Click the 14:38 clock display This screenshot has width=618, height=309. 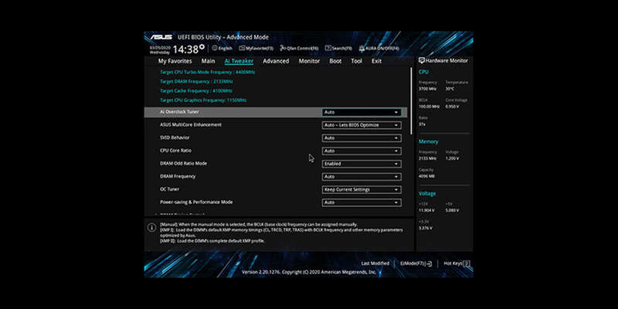pyautogui.click(x=185, y=49)
